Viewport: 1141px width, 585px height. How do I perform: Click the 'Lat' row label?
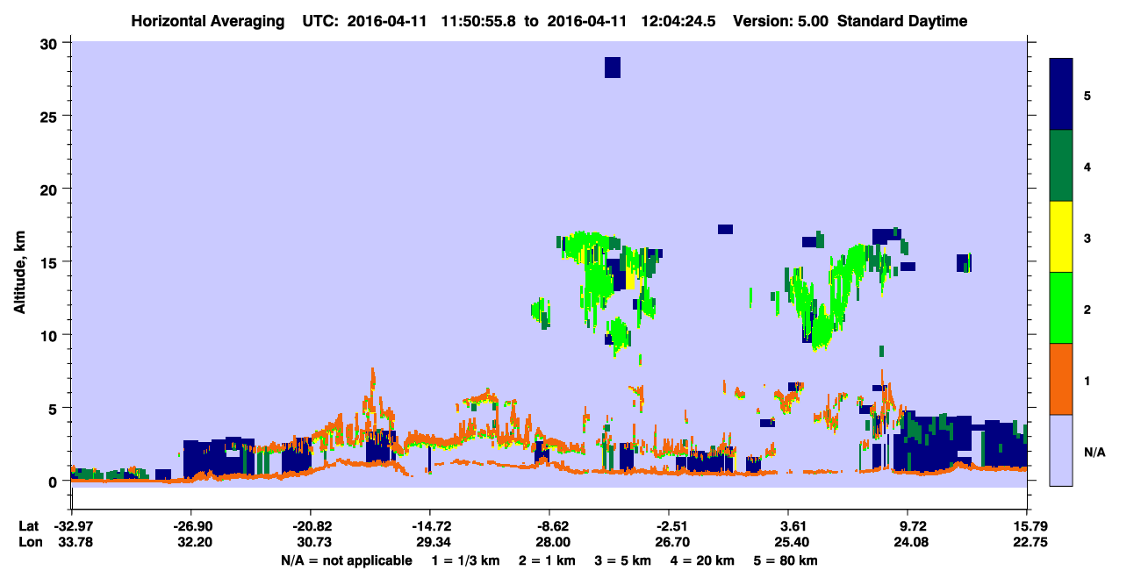(x=29, y=526)
